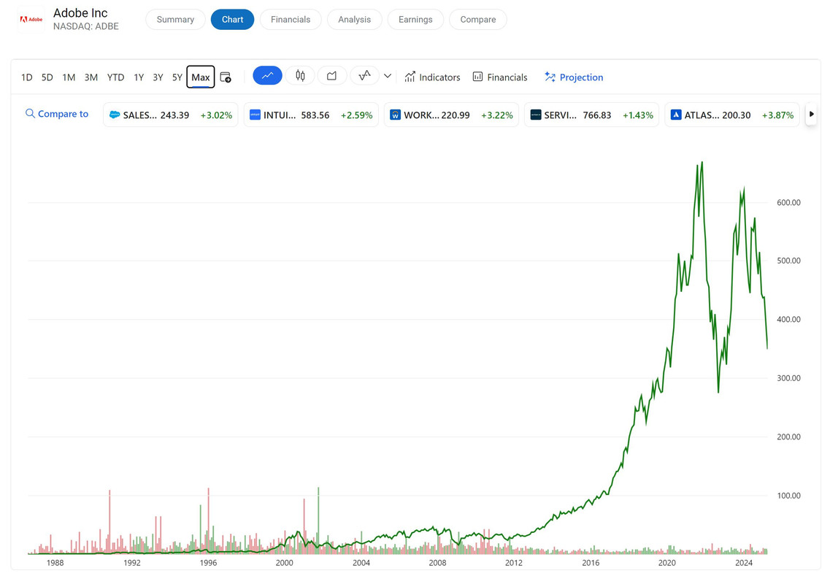Switch to line chart type

point(267,76)
